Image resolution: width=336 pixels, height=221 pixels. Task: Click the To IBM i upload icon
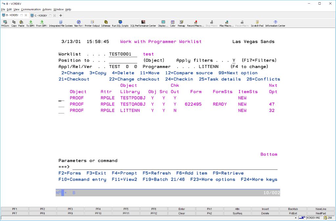[x=31, y=23]
